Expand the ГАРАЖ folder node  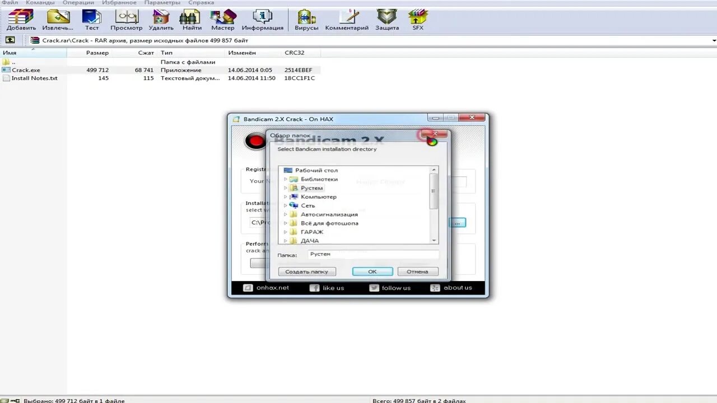[x=285, y=232]
